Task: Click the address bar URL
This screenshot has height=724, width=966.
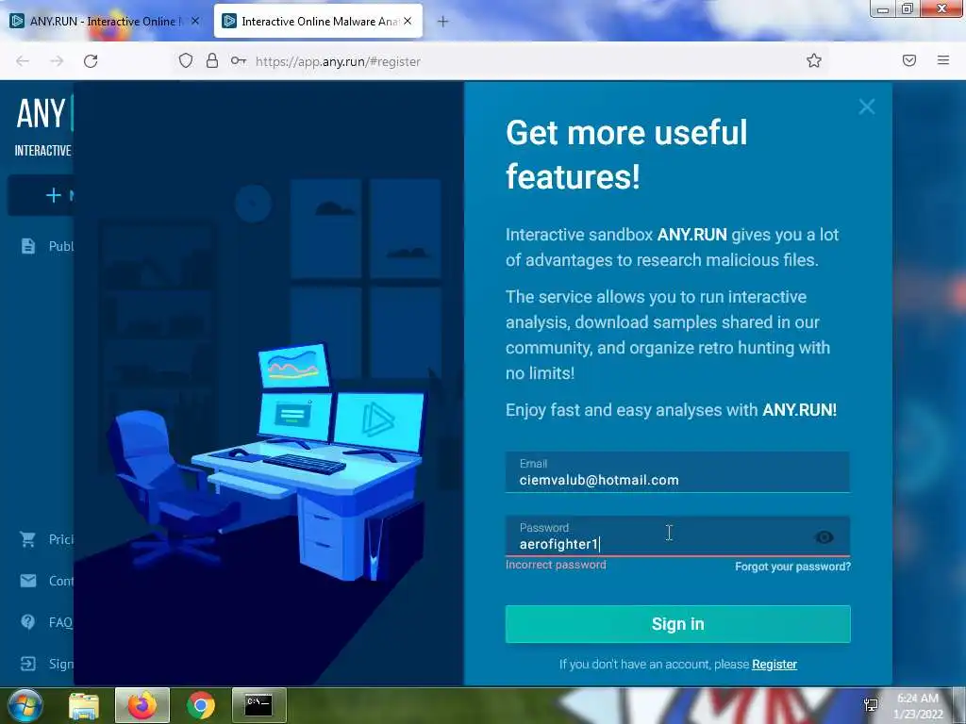Action: click(338, 61)
